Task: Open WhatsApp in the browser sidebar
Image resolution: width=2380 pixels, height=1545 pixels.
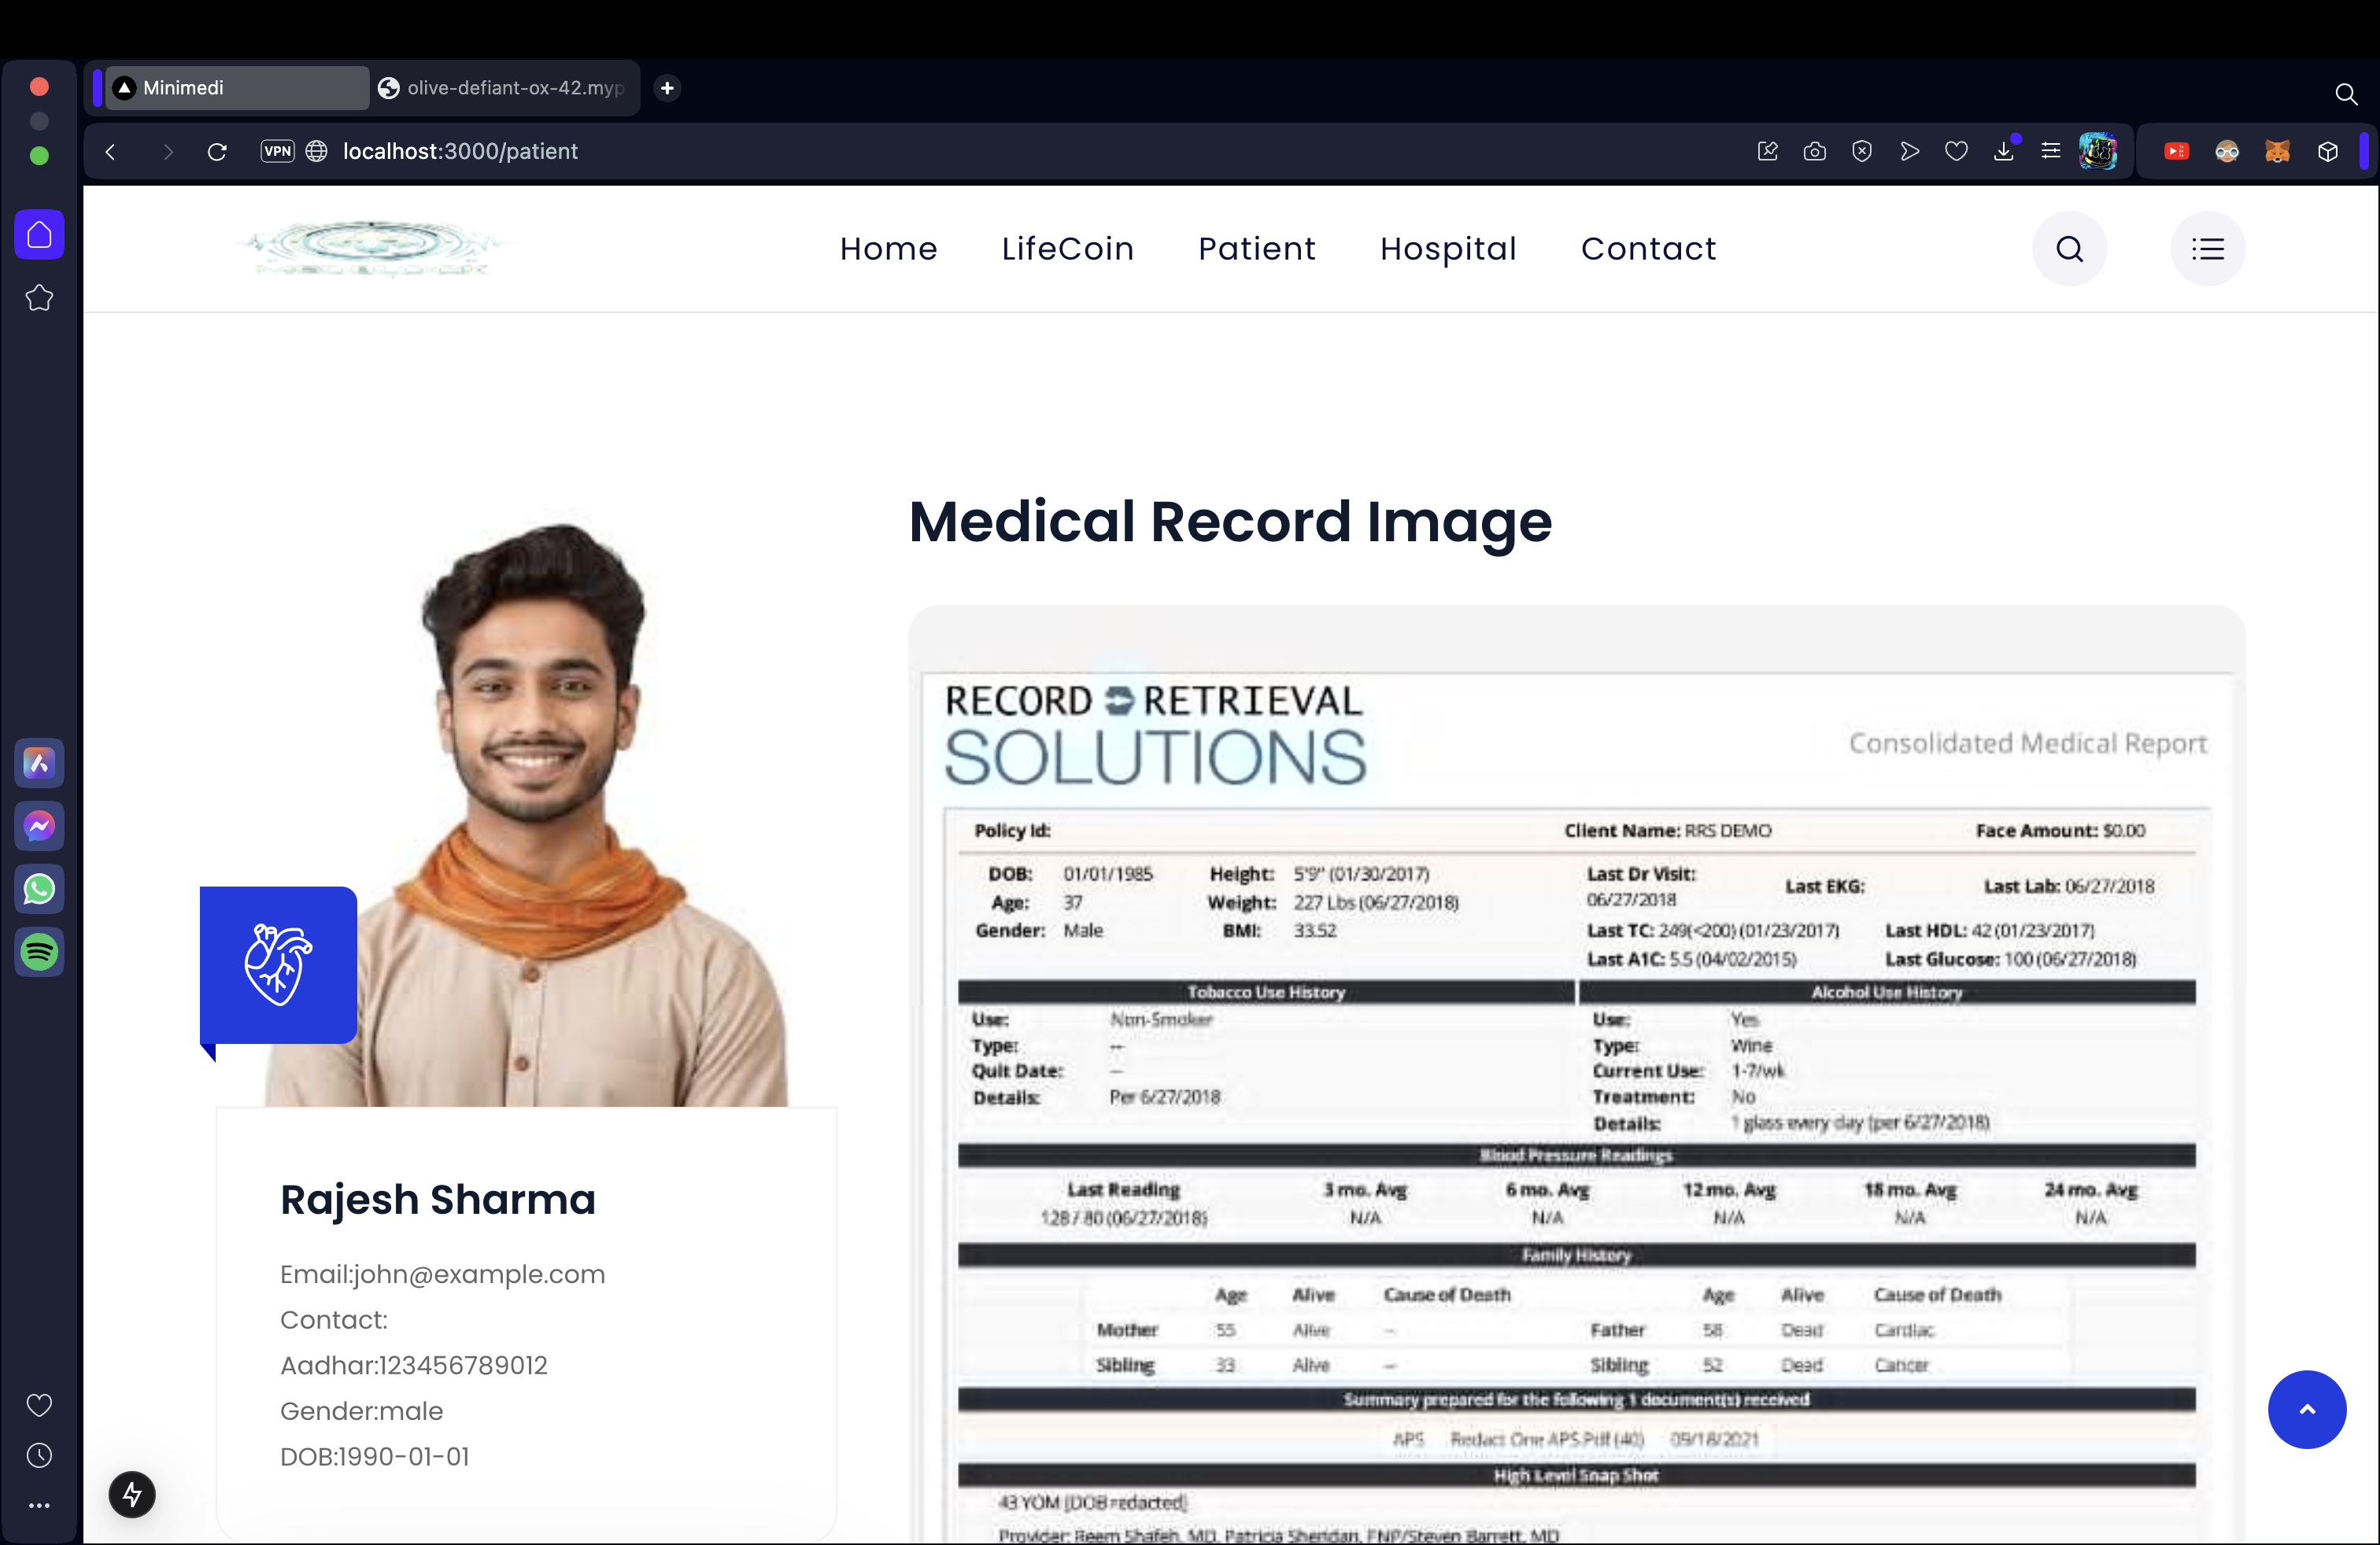Action: 39,888
